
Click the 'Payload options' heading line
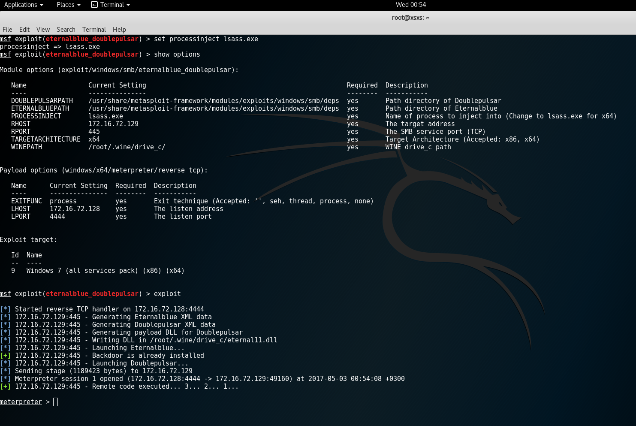[104, 170]
